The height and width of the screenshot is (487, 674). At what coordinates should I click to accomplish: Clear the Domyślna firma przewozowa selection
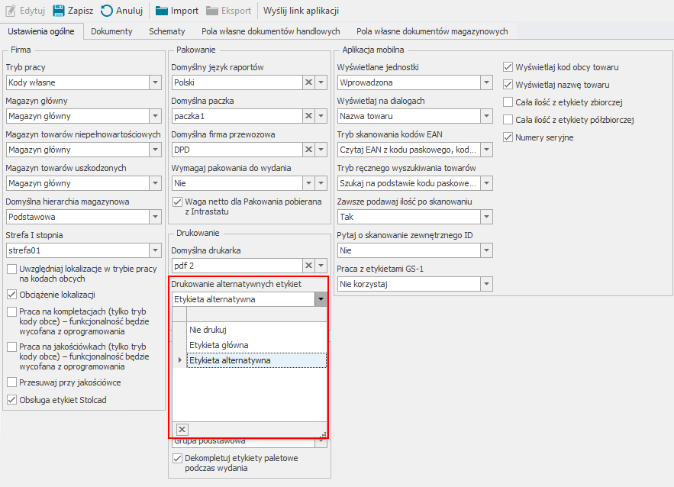pos(308,150)
